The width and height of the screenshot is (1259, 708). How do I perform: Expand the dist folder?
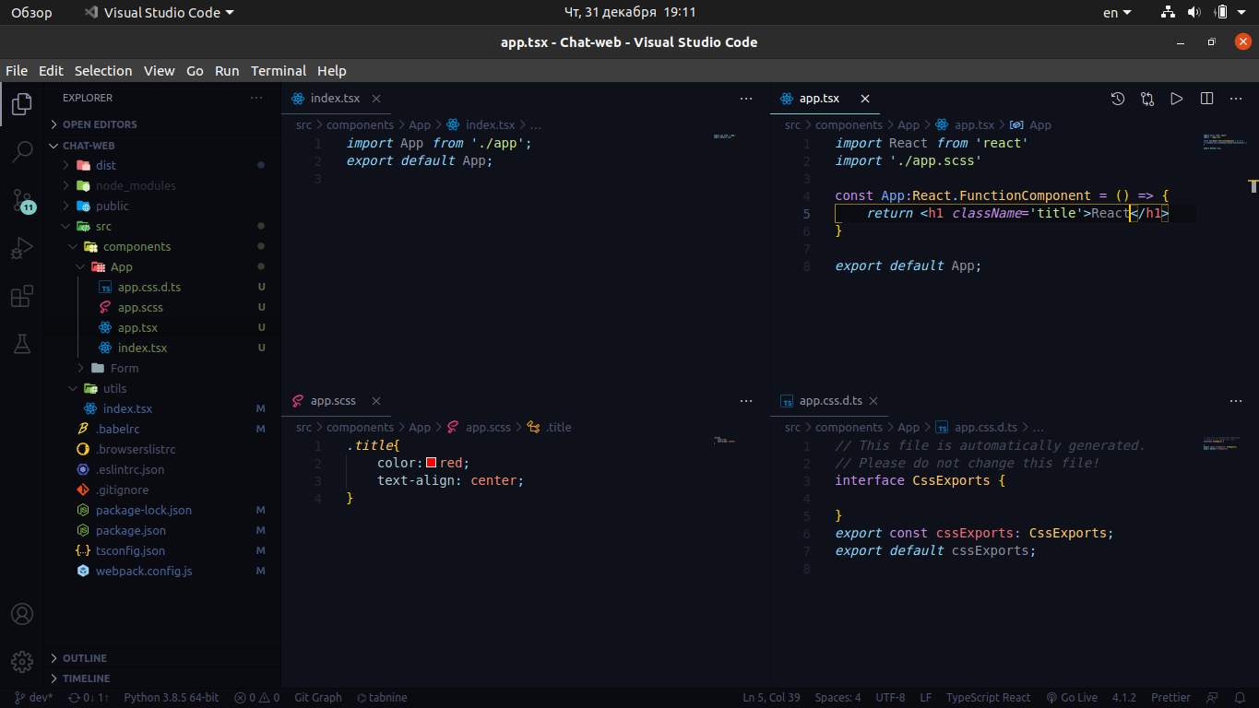[x=161, y=166]
